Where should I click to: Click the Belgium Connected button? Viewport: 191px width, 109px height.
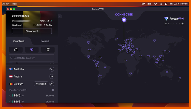click(41, 84)
